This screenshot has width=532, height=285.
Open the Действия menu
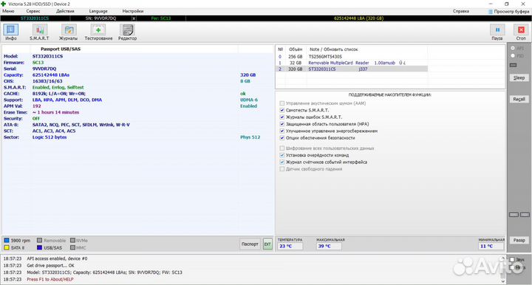(x=65, y=11)
